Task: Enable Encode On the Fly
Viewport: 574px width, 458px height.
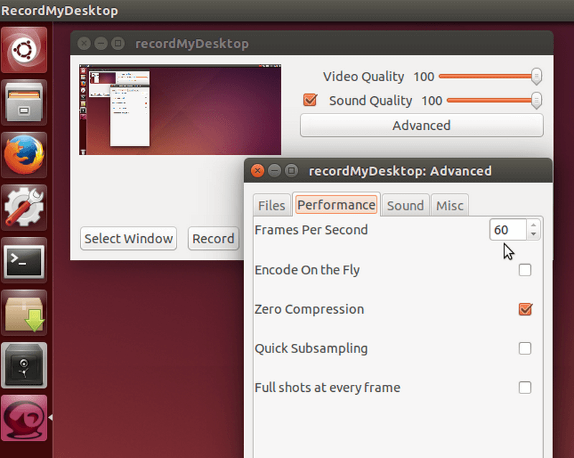Action: point(525,270)
